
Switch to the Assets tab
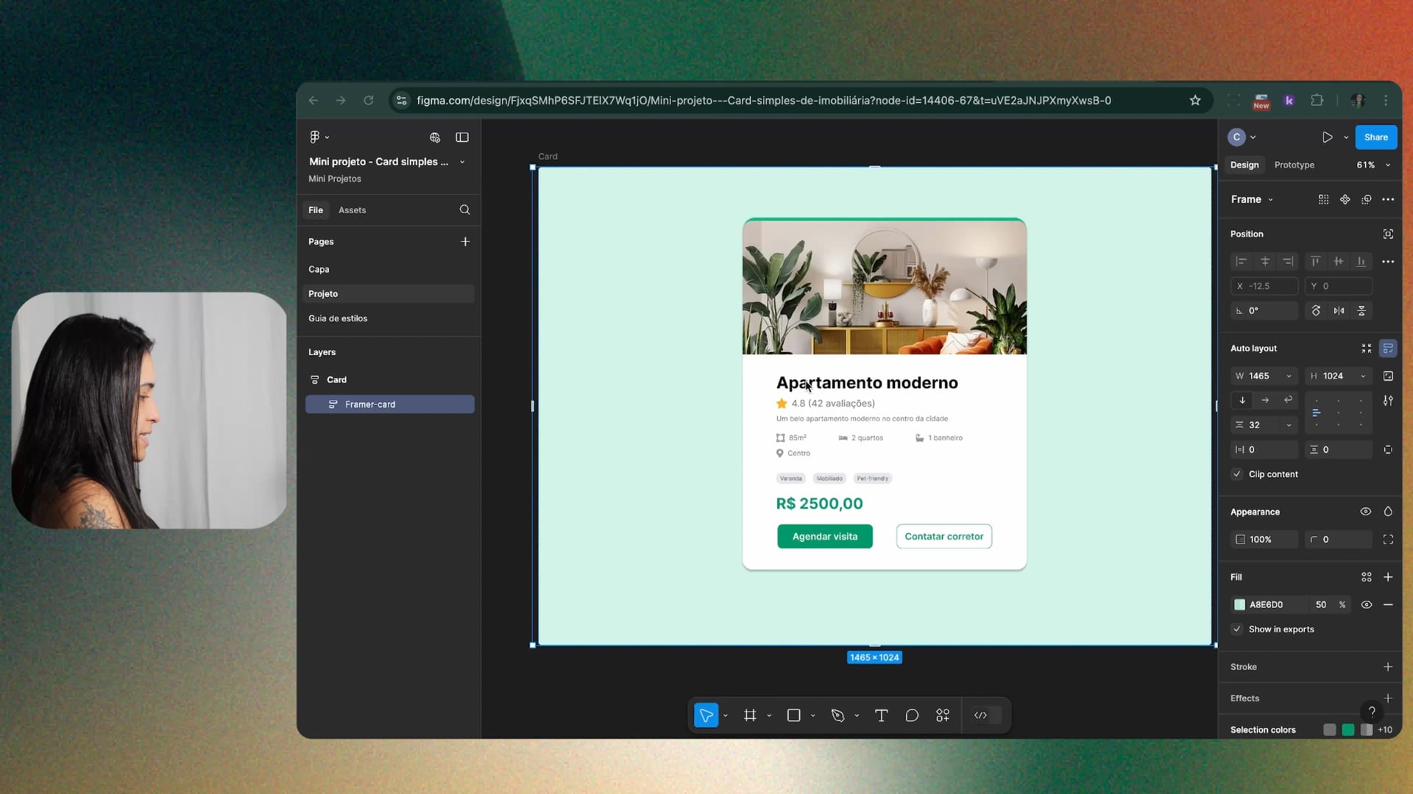pyautogui.click(x=352, y=210)
